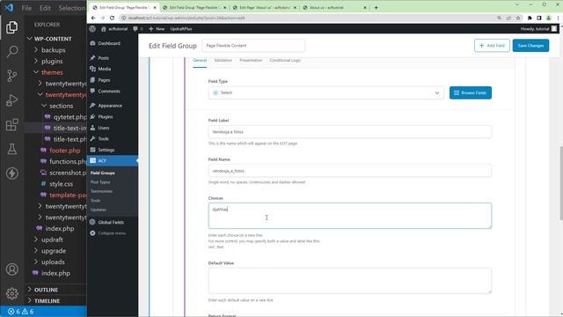563x317 pixels.
Task: Click the Add Field button
Action: (x=492, y=46)
